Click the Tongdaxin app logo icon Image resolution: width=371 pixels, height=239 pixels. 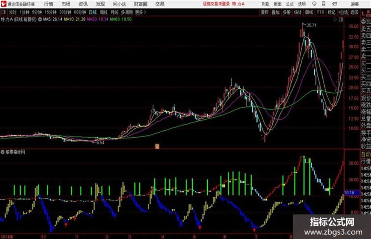(x=4, y=4)
